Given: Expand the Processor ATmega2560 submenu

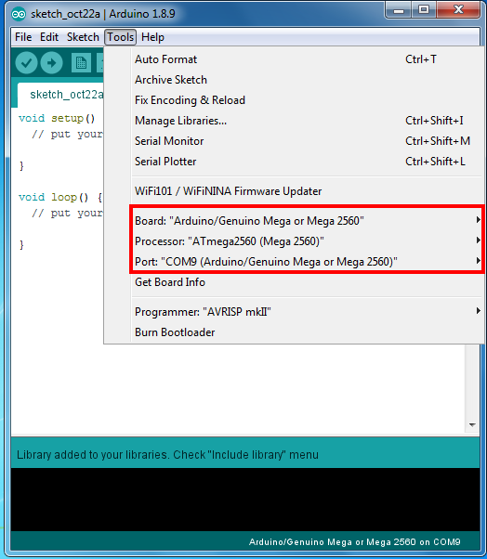Looking at the screenshot, I should click(x=308, y=241).
